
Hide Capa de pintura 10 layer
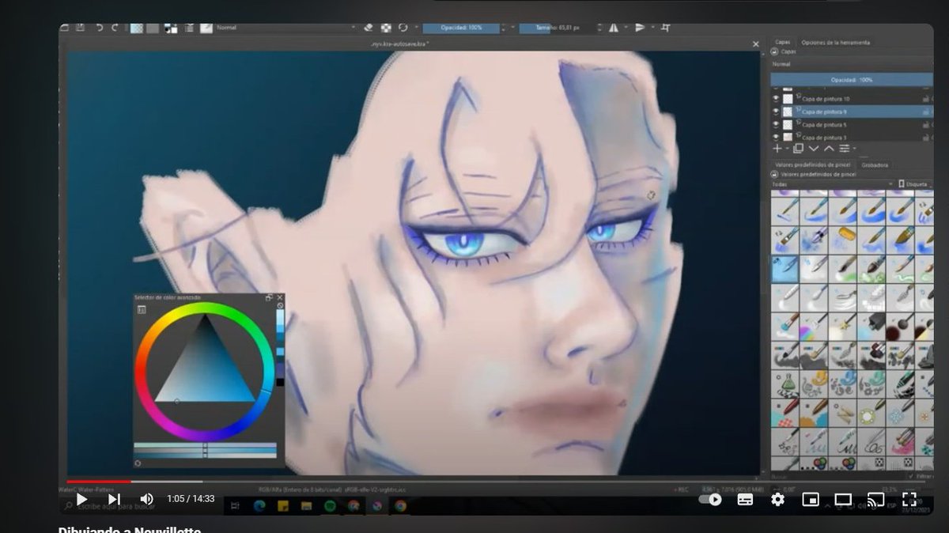click(776, 99)
